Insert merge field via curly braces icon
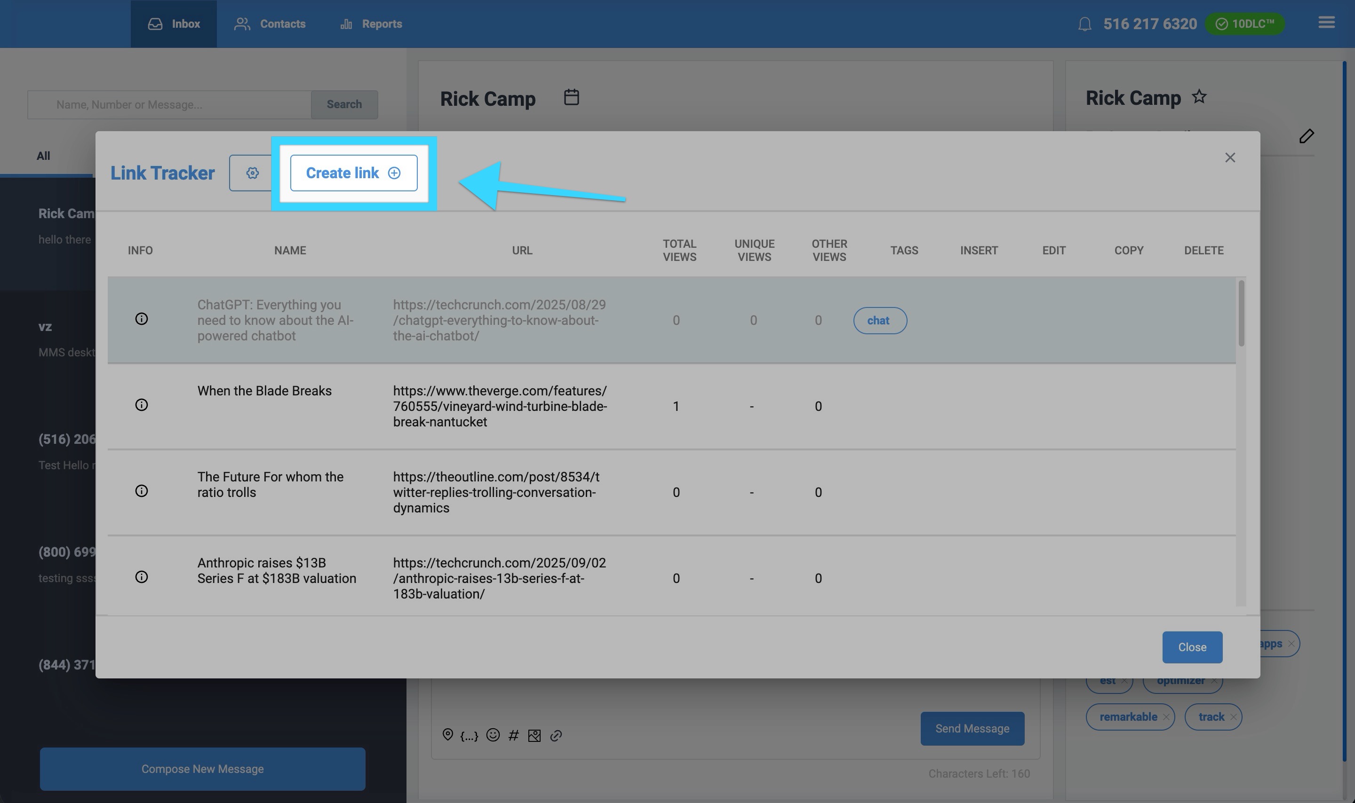1355x803 pixels. tap(470, 736)
